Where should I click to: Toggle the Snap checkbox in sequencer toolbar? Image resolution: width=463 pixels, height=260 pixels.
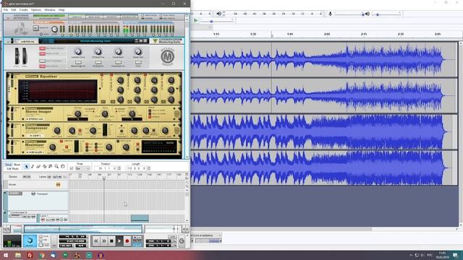pyautogui.click(x=72, y=168)
